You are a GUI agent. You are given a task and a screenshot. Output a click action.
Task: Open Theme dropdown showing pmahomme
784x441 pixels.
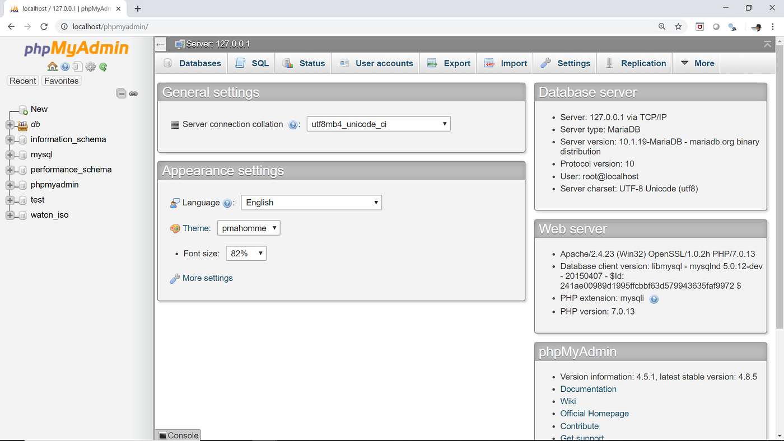tap(249, 228)
